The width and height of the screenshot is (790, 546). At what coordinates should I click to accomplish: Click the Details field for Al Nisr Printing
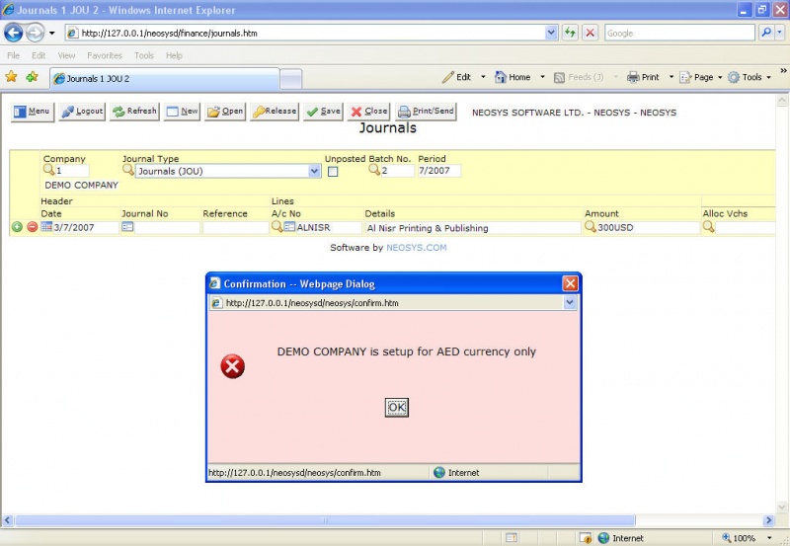coord(473,228)
